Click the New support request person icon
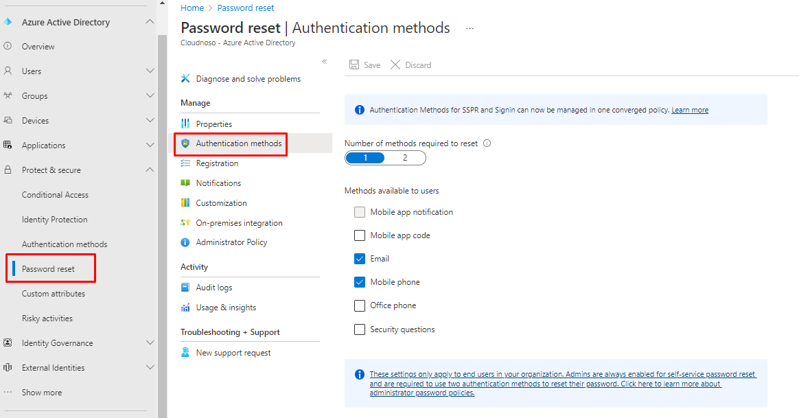799x418 pixels. coord(185,353)
